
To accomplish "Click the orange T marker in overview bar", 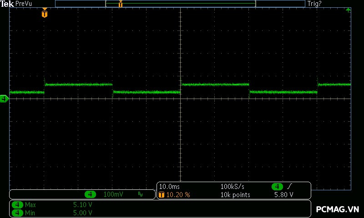I will [121, 4].
